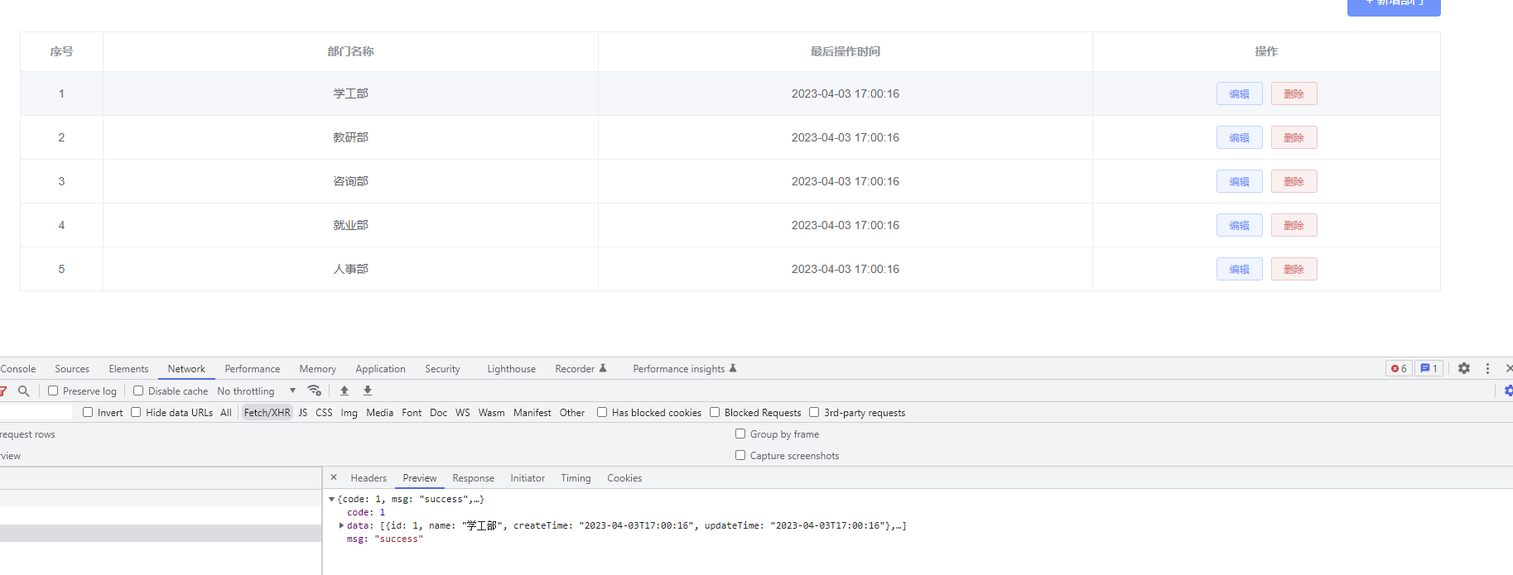Close the request details pane

point(334,477)
